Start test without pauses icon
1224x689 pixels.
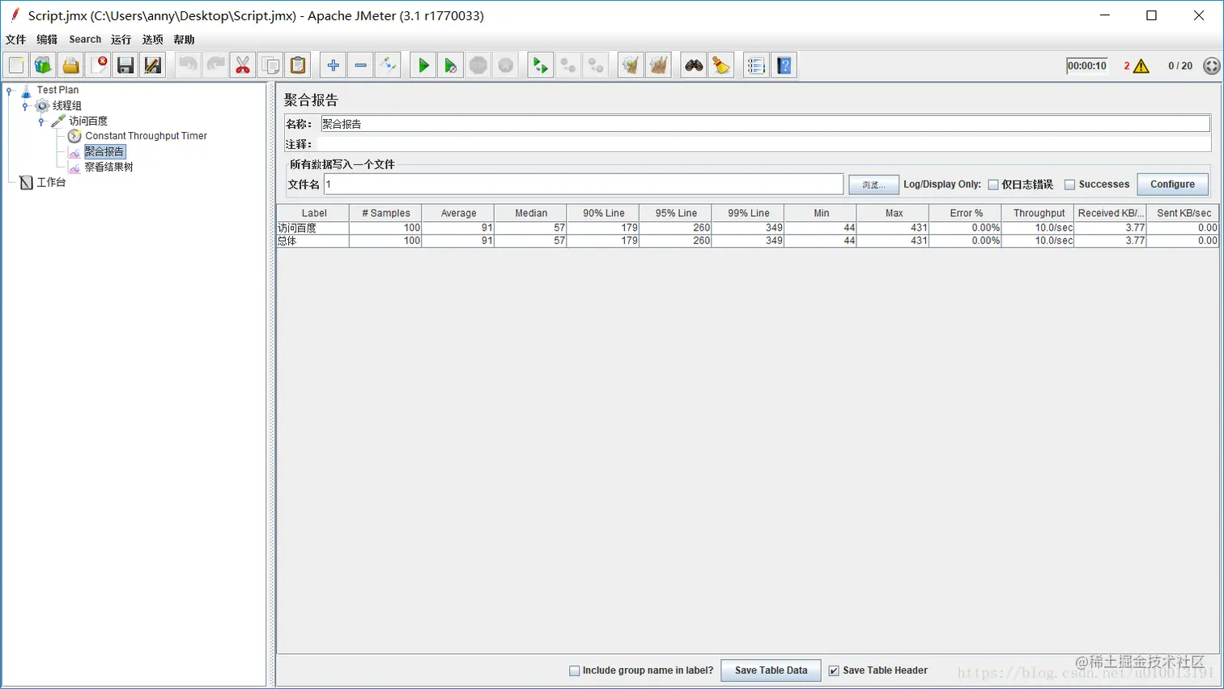(450, 66)
